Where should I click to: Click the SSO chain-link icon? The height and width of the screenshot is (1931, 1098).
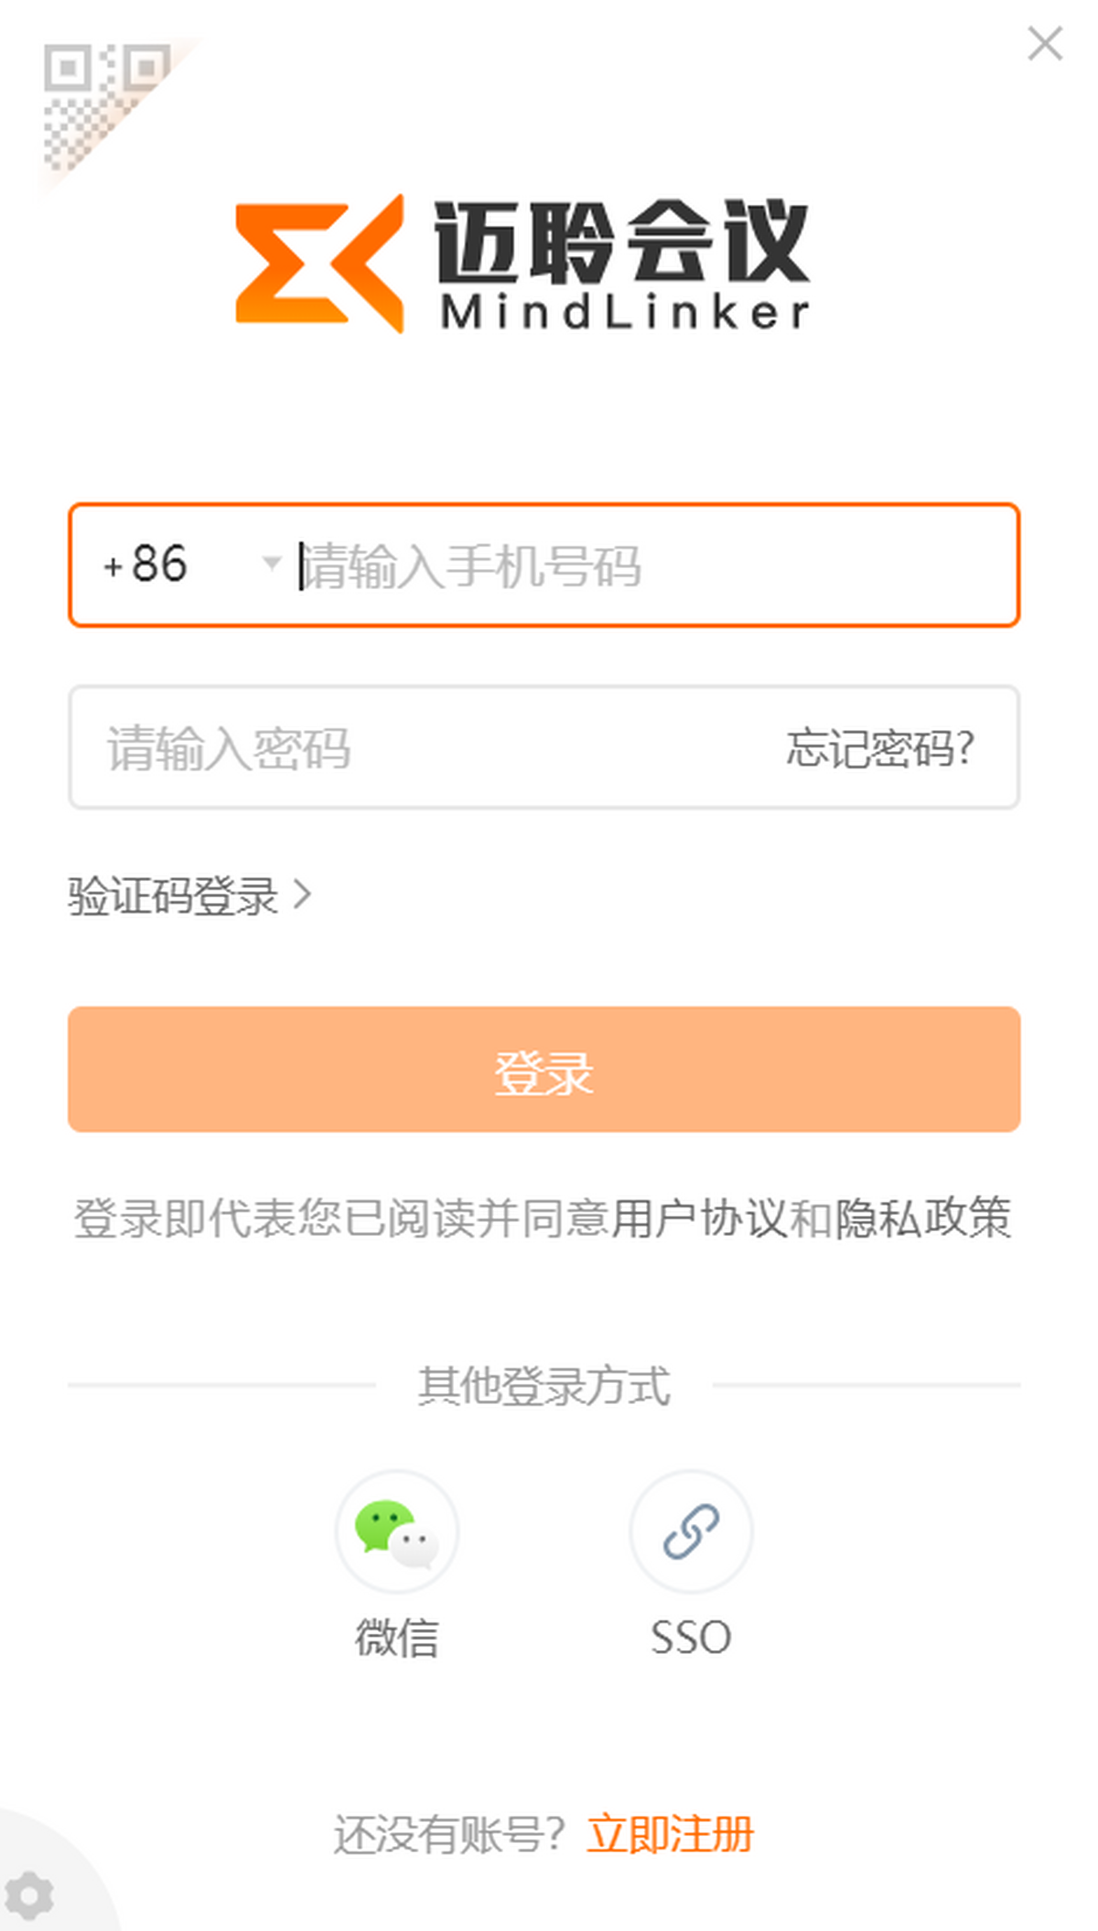tap(691, 1531)
